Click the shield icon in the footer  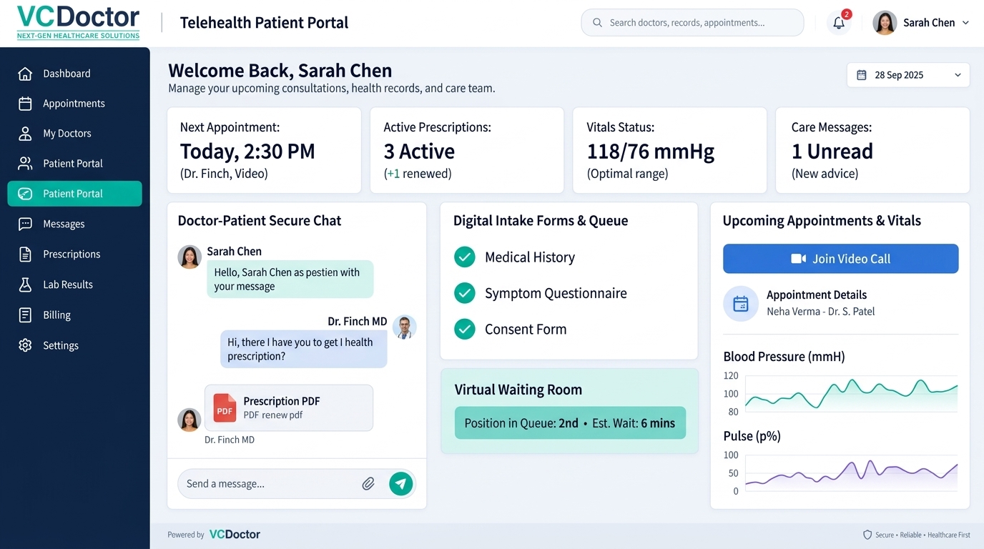click(867, 535)
